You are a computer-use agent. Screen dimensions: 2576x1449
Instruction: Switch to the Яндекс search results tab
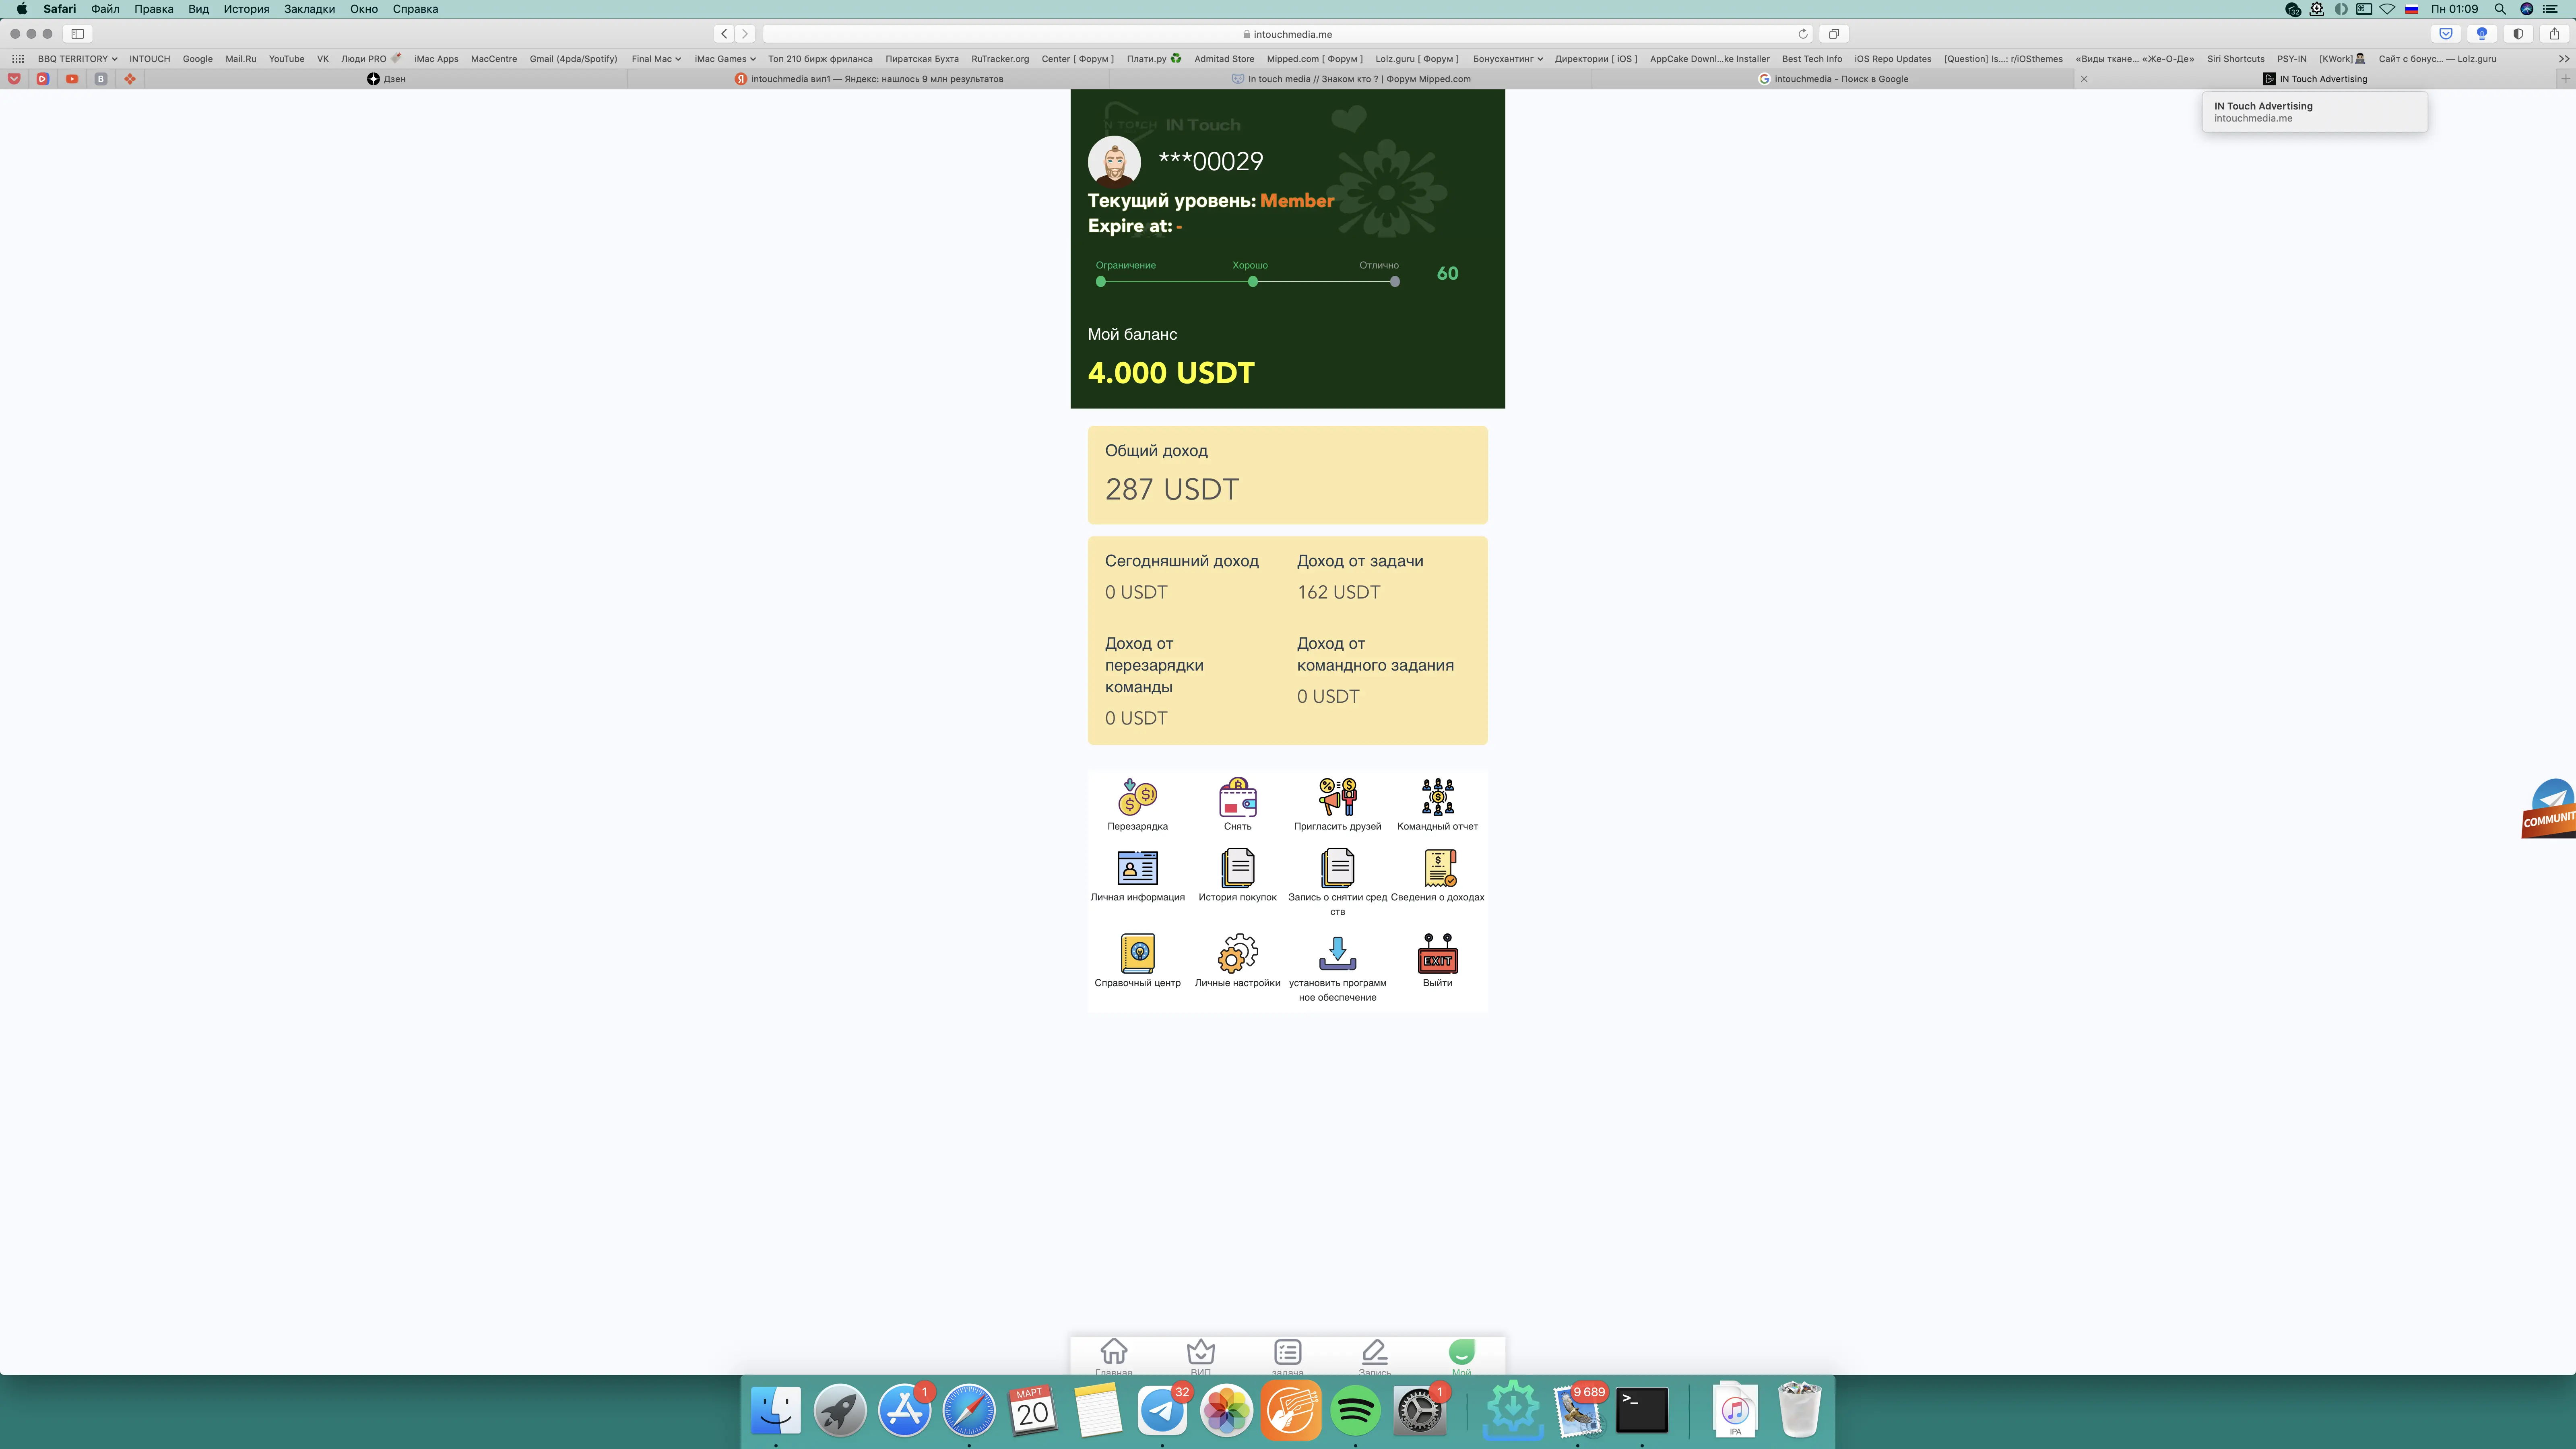[869, 79]
